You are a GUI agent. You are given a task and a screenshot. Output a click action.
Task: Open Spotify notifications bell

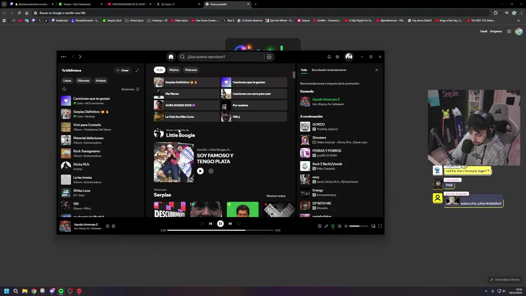tap(329, 57)
